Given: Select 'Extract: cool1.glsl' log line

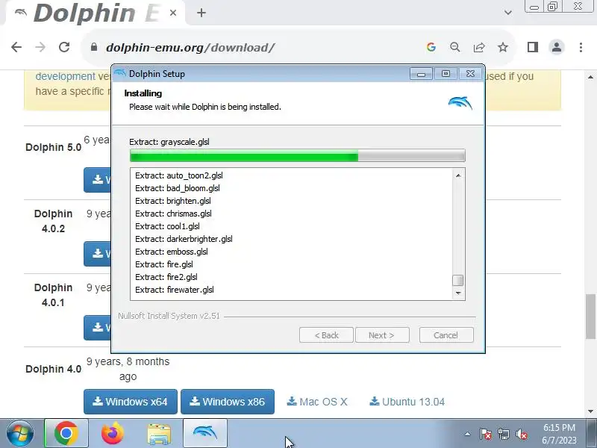Looking at the screenshot, I should (167, 226).
